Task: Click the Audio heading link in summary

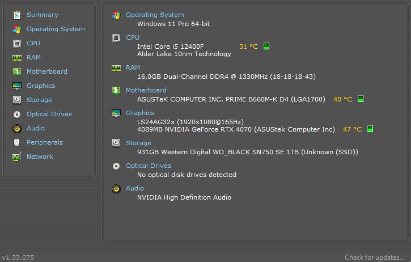Action: pos(135,188)
